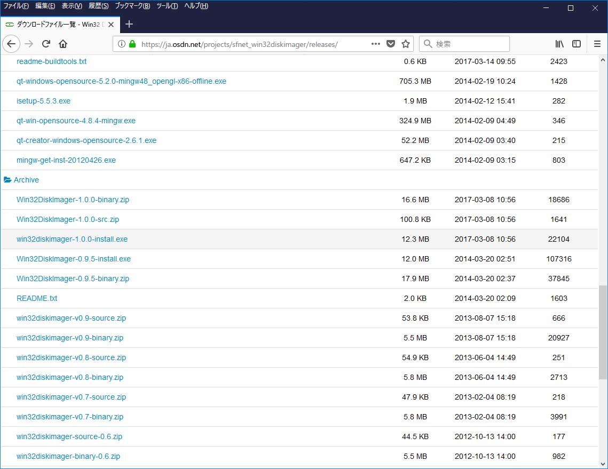View the tracking protection shield details
608x469 pixels.
[391, 44]
